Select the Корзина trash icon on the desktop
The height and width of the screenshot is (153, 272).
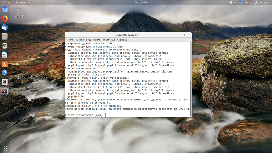click(x=19, y=13)
